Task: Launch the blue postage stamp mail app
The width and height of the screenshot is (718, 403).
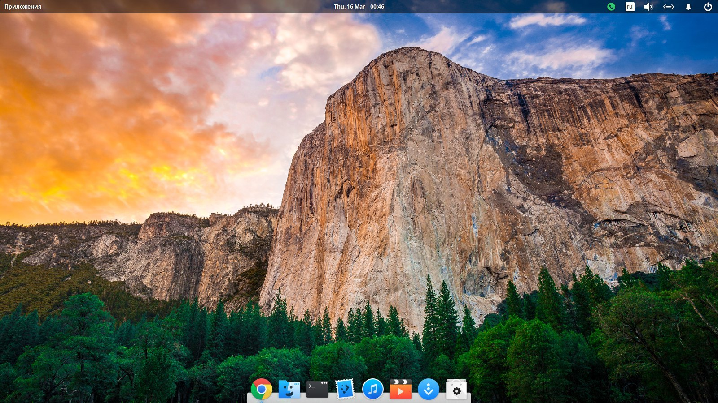Action: 345,389
